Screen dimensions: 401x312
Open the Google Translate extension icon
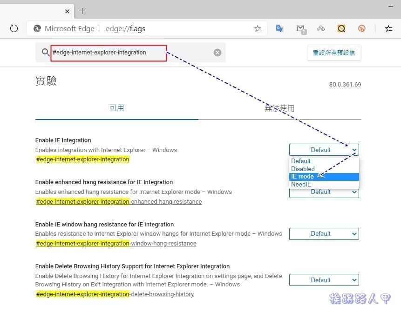pyautogui.click(x=279, y=28)
